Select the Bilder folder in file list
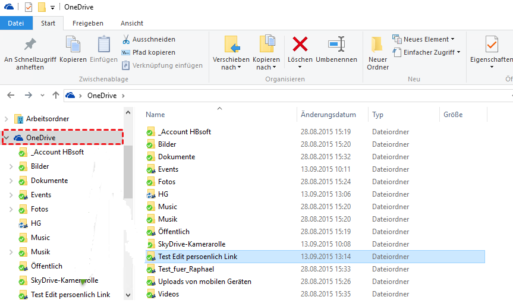Screen dimensions: 513x303 coord(167,144)
